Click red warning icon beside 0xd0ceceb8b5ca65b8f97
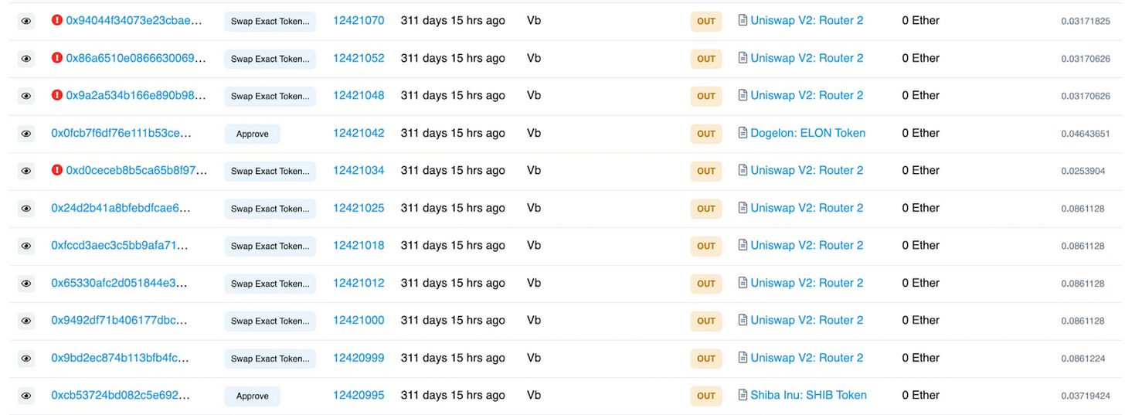1125x415 pixels. [x=56, y=170]
